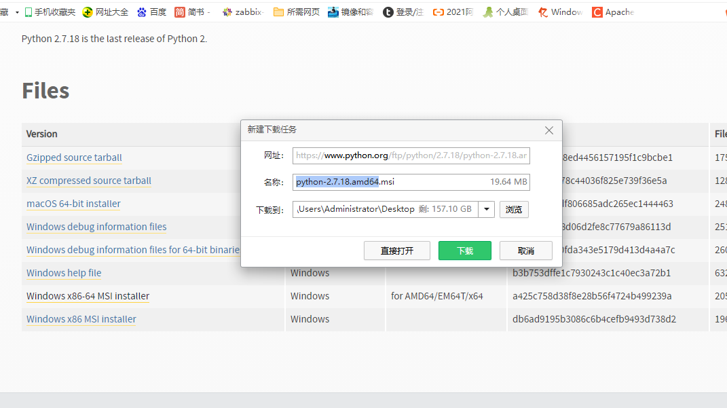Click the Files heading
Screen dimensions: 727x408
pyautogui.click(x=45, y=91)
